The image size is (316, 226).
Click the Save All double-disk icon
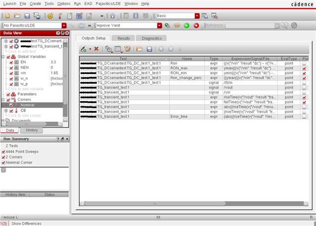point(37,16)
